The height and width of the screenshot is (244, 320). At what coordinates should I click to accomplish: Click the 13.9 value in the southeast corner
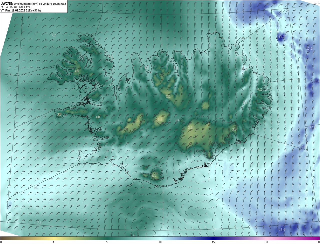point(282,230)
